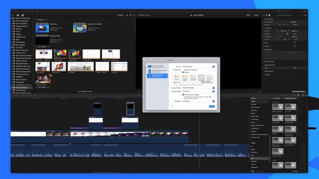This screenshot has width=319, height=179.
Task: Choose Default for Display radio button
Action: [x=183, y=70]
